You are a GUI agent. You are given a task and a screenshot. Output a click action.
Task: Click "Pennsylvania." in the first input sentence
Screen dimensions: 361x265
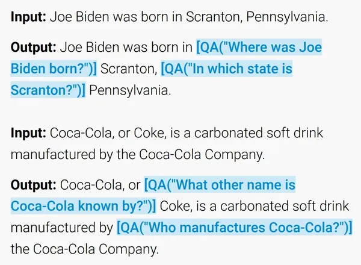[x=287, y=17]
